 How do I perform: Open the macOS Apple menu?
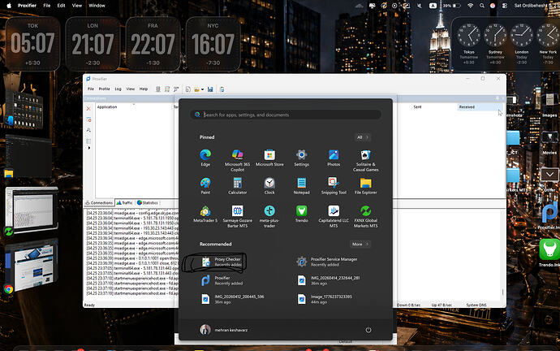pyautogui.click(x=9, y=6)
